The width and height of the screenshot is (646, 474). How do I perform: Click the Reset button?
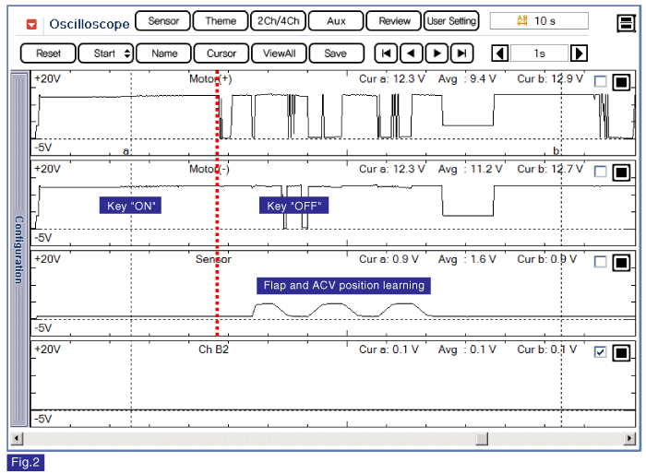[48, 53]
